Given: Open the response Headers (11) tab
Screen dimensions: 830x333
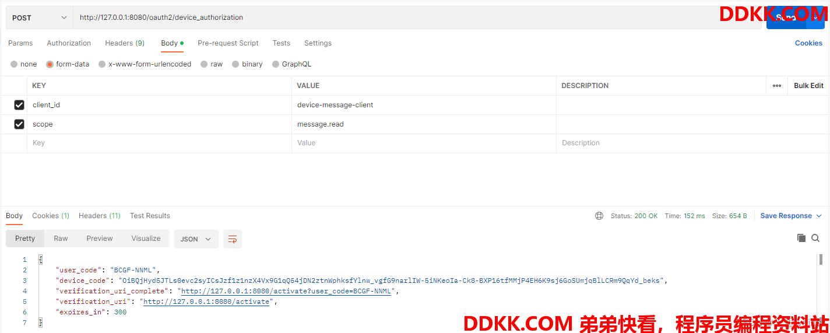Looking at the screenshot, I should [100, 216].
